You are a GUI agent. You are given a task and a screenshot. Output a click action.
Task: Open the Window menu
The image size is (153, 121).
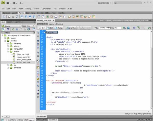tap(62, 9)
